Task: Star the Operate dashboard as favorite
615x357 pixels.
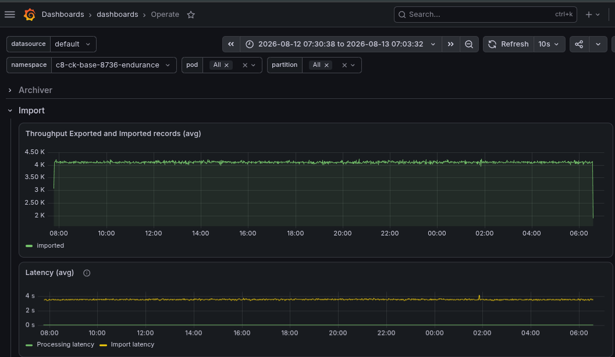Action: pyautogui.click(x=191, y=15)
